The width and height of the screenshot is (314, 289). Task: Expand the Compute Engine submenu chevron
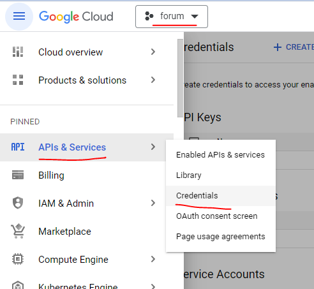[153, 259]
